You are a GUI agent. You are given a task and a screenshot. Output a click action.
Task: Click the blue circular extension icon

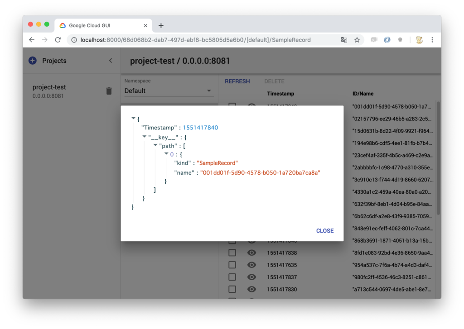[x=387, y=40]
